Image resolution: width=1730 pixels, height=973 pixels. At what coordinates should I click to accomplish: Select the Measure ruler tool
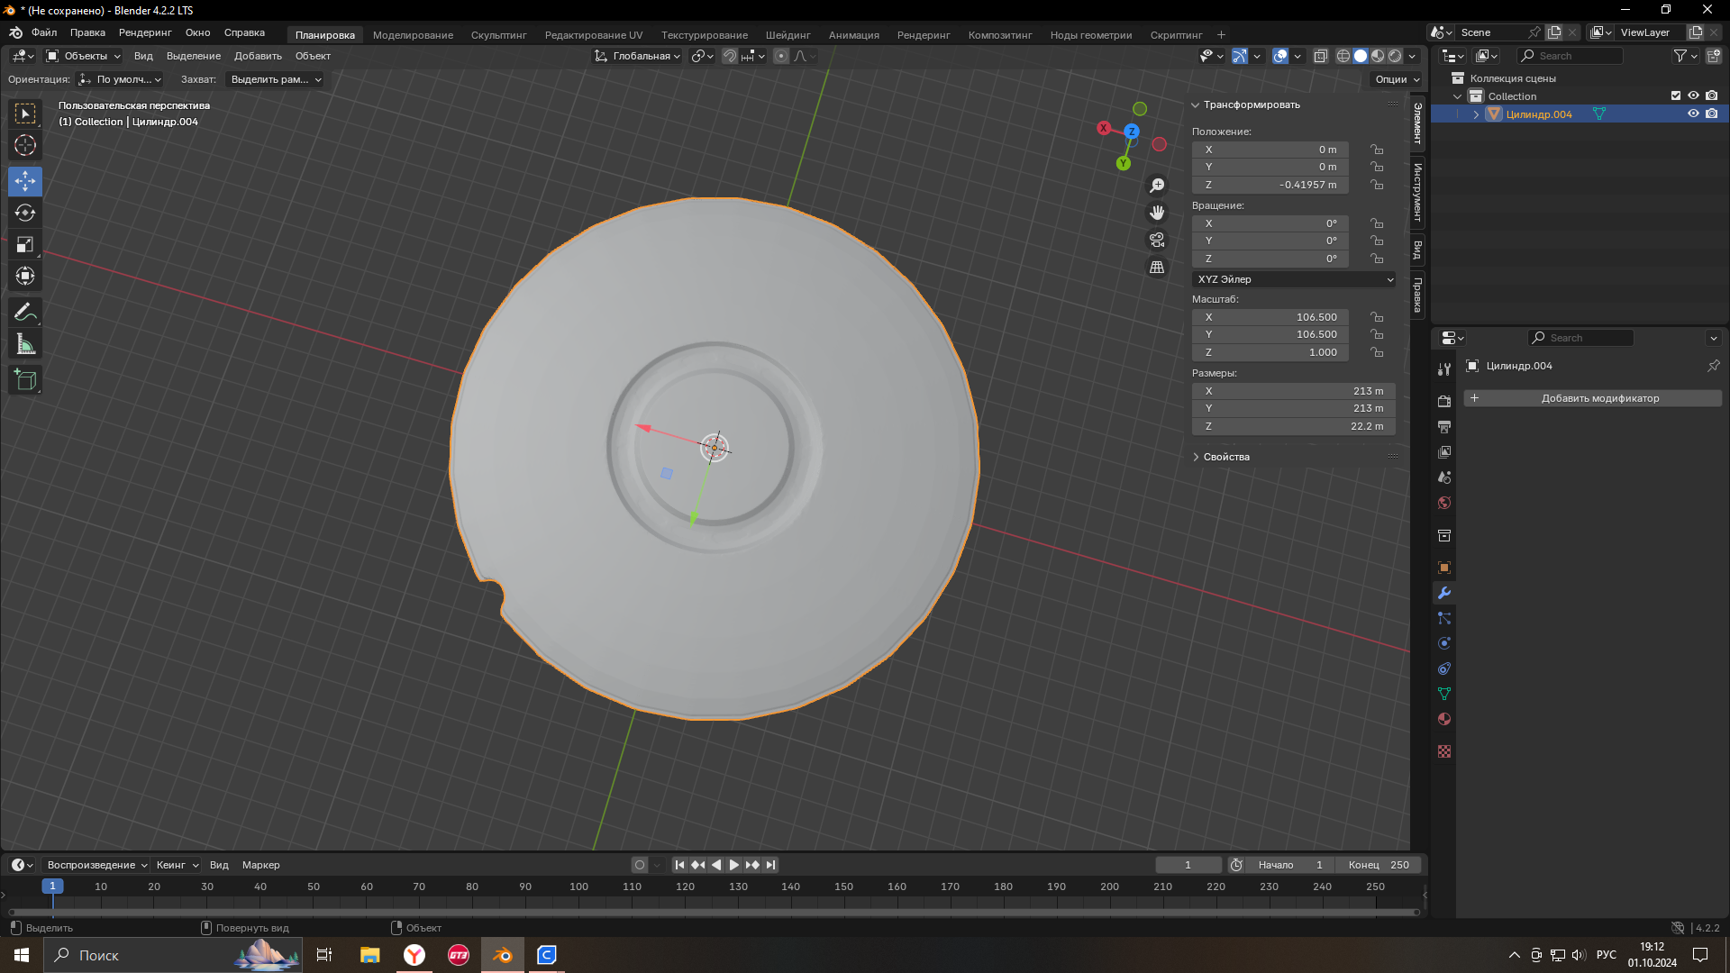[25, 344]
